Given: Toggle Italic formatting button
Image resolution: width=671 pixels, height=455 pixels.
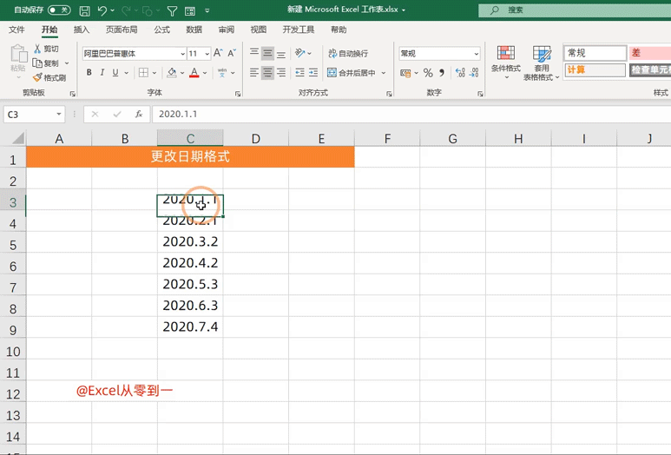Looking at the screenshot, I should 102,72.
